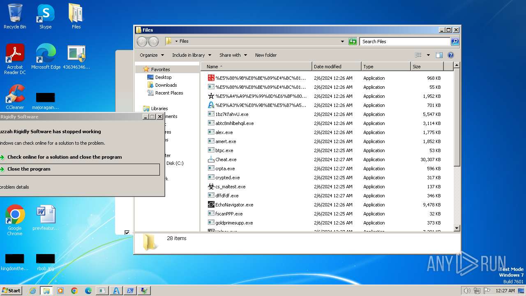The height and width of the screenshot is (296, 526).
Task: Expand the view options dropdown arrow
Action: [428, 55]
